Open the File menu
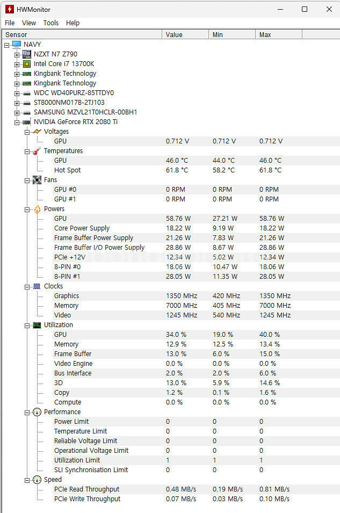 [10, 23]
